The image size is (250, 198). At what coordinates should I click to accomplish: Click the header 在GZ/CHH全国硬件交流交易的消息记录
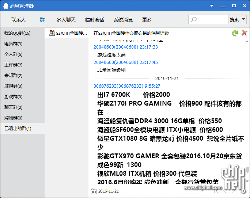point(131,33)
